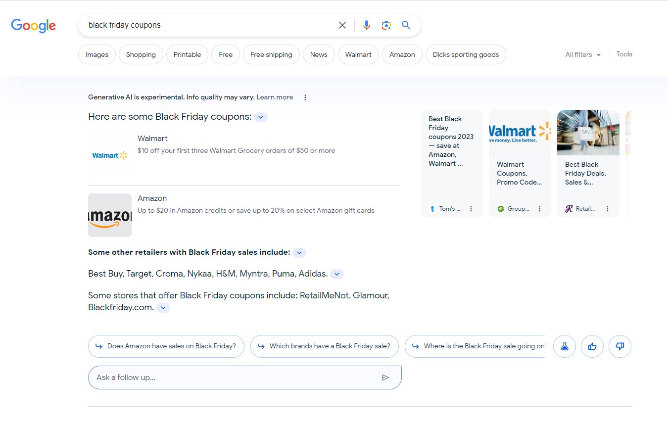This screenshot has height=427, width=668.
Task: Select the Free filter chip
Action: pyautogui.click(x=226, y=55)
